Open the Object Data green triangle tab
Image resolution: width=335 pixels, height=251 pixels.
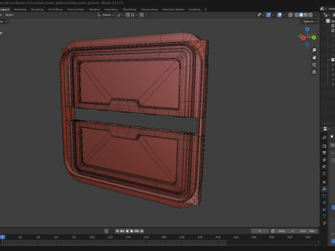click(325, 216)
